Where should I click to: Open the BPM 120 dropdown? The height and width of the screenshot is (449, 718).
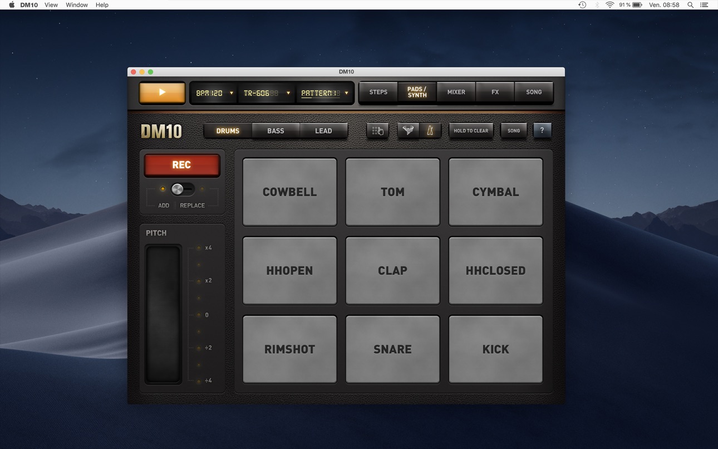214,93
